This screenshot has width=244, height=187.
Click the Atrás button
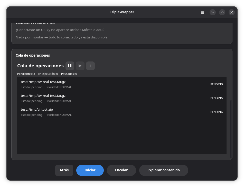(64, 170)
